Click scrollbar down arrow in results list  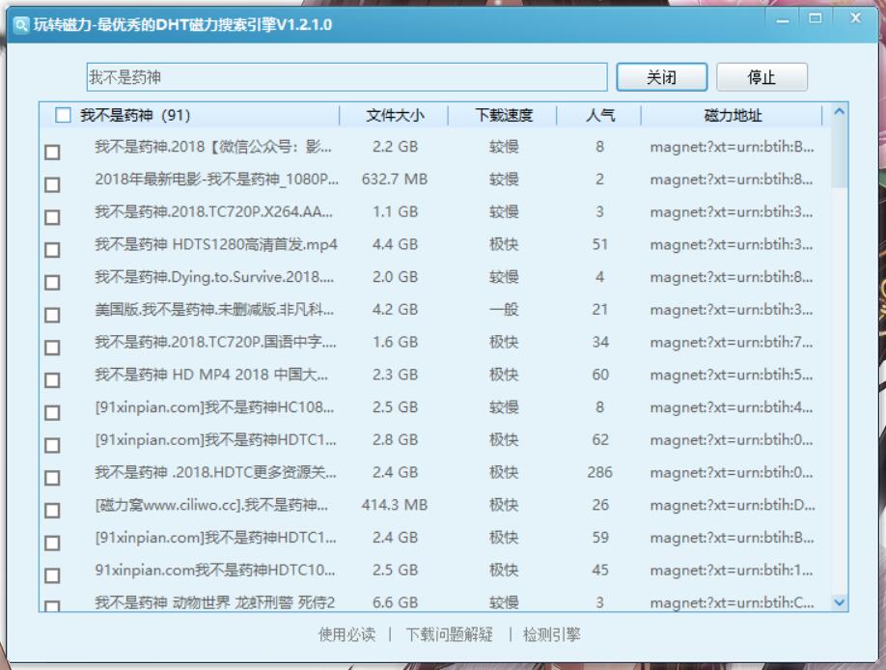[x=839, y=602]
